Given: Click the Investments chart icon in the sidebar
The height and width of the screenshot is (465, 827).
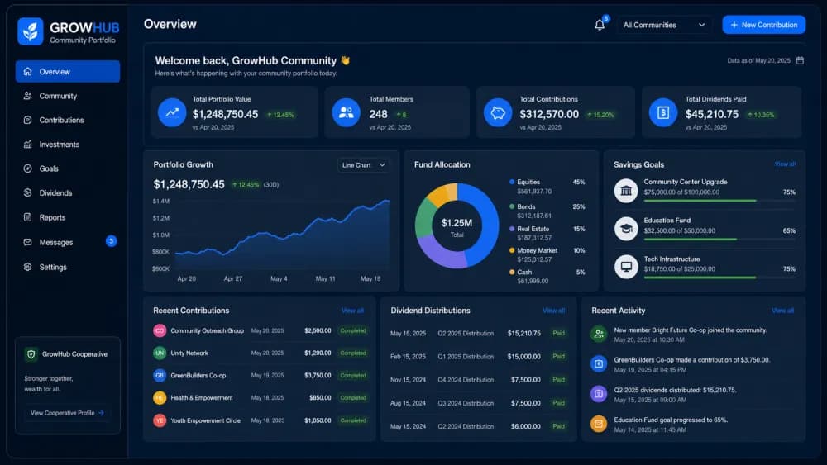Looking at the screenshot, I should tap(27, 145).
